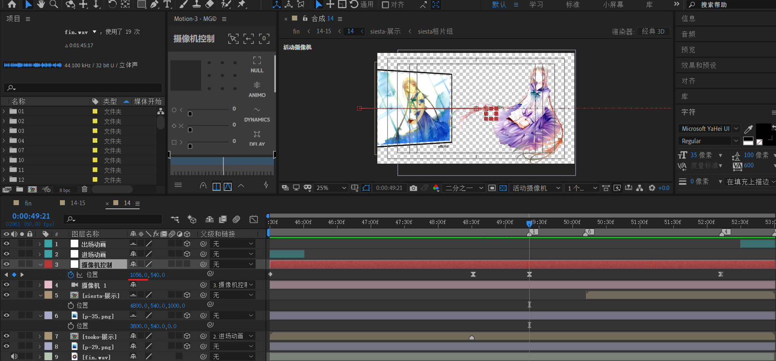
Task: Toggle visibility of 摄像机 1 layer
Action: (7, 285)
